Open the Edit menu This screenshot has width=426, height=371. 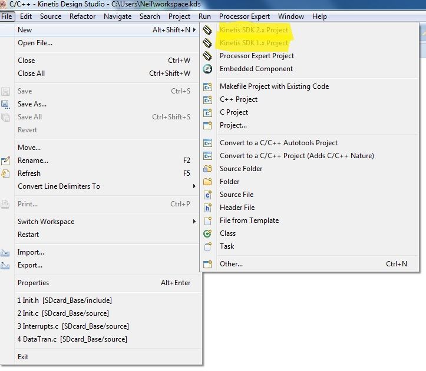[x=26, y=16]
